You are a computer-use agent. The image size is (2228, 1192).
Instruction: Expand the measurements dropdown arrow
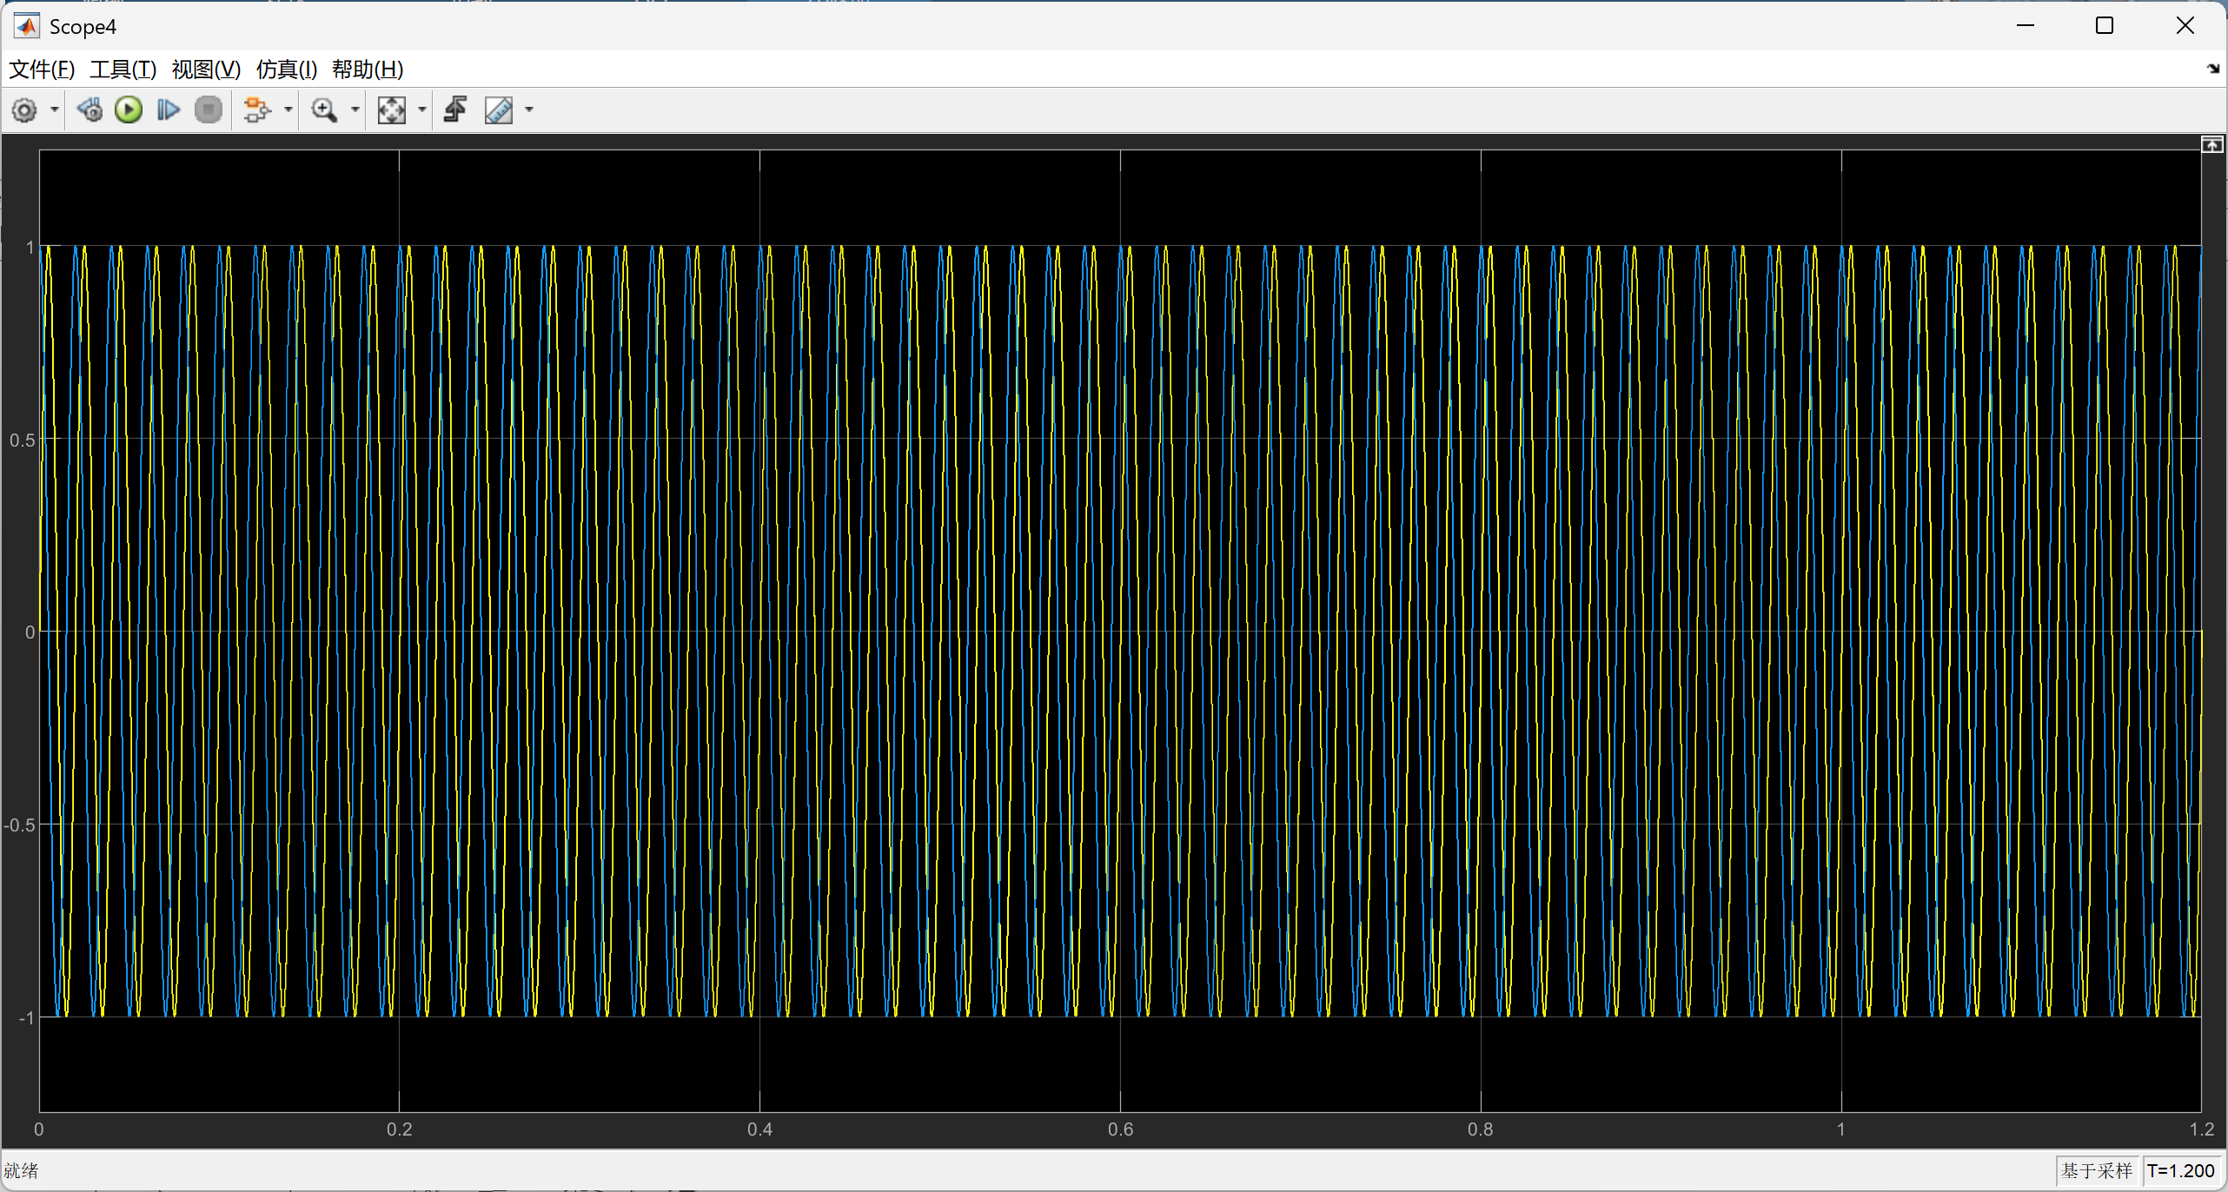click(529, 110)
